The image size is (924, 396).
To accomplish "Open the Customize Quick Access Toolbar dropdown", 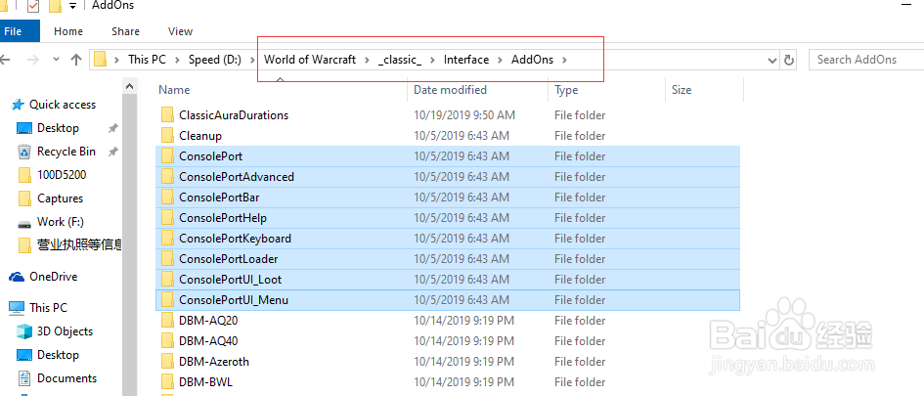I will (73, 6).
